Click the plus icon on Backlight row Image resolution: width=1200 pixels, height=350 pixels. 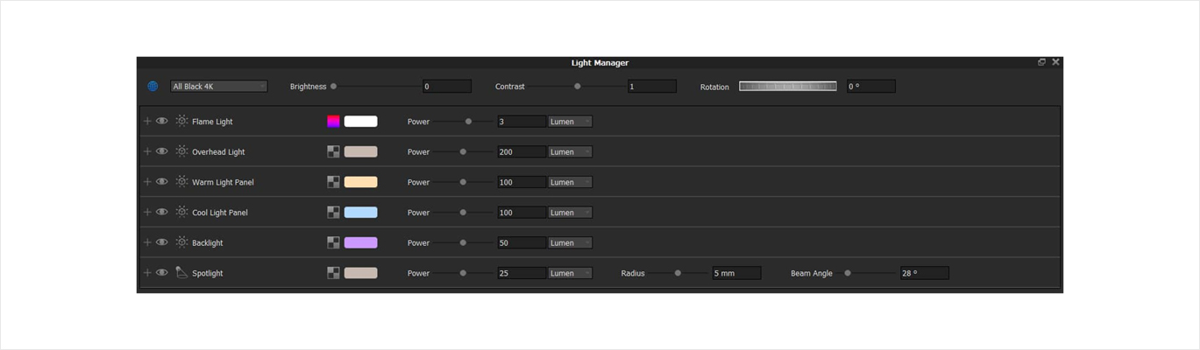[x=147, y=242]
